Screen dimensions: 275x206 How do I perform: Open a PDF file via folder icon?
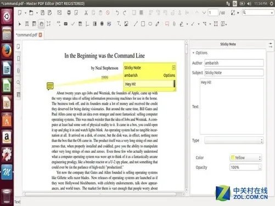[x=31, y=13]
